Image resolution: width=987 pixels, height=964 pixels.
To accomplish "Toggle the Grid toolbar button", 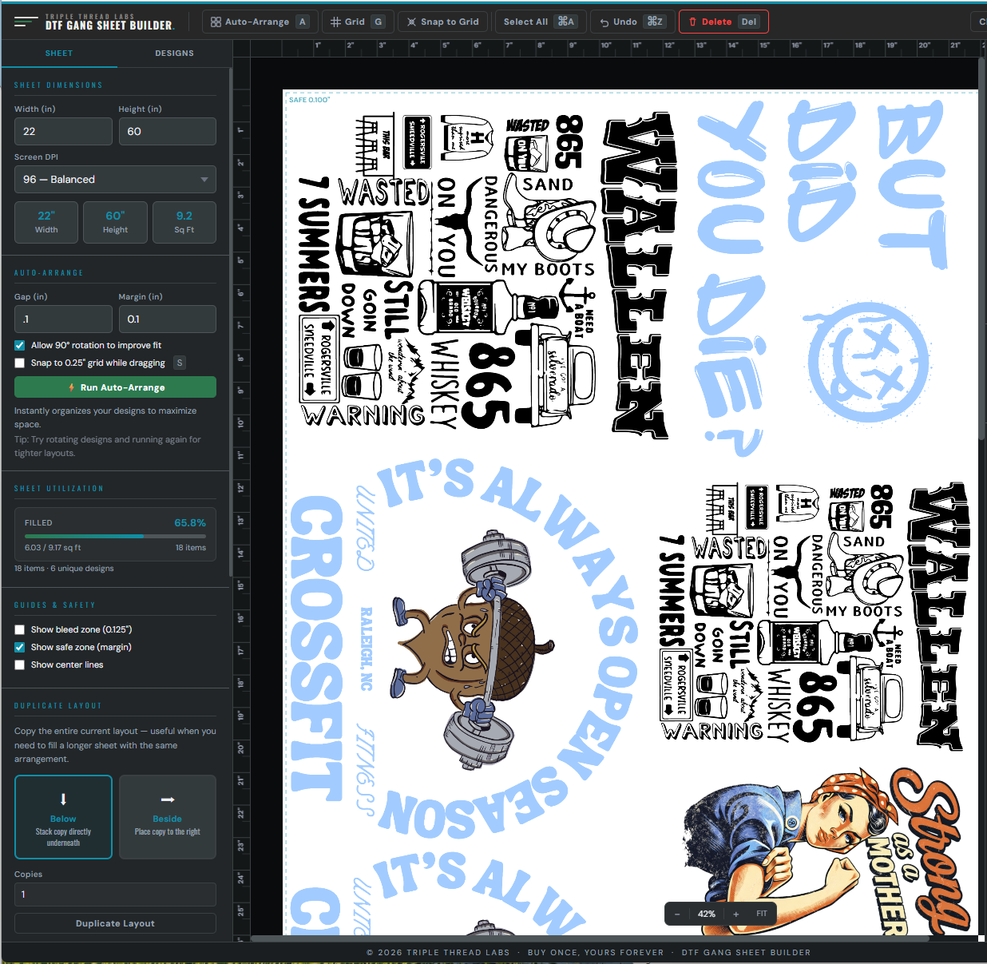I will (x=357, y=22).
